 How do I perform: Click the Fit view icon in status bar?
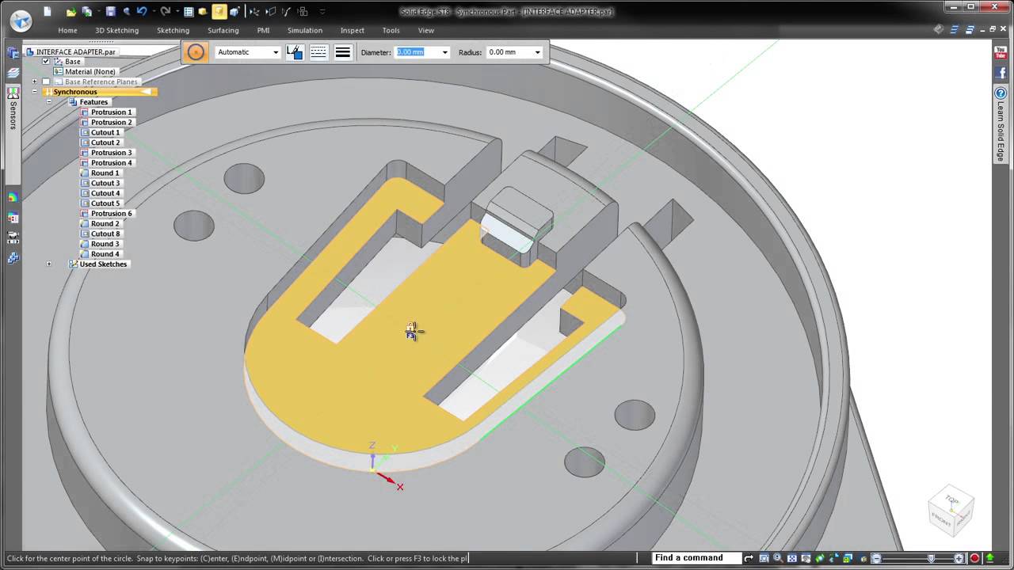coord(791,558)
